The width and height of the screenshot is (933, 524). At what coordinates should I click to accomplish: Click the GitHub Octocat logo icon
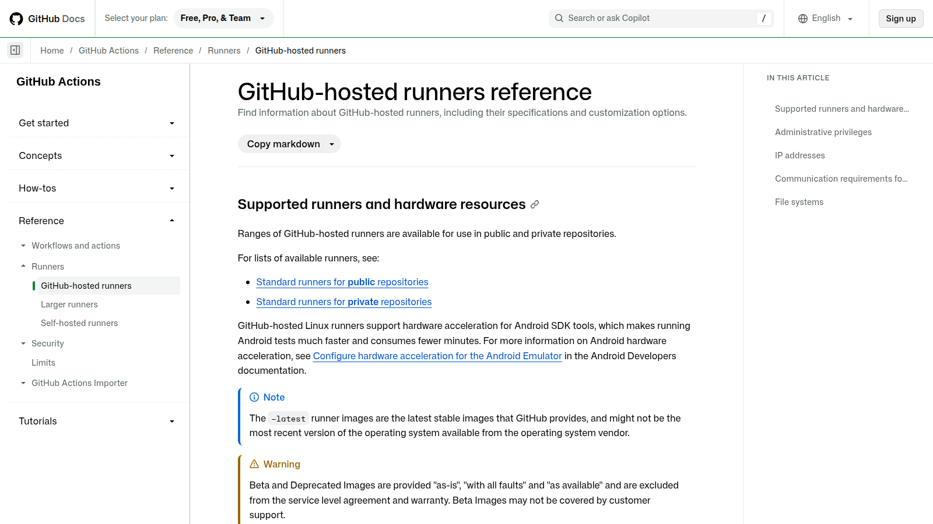pyautogui.click(x=16, y=19)
